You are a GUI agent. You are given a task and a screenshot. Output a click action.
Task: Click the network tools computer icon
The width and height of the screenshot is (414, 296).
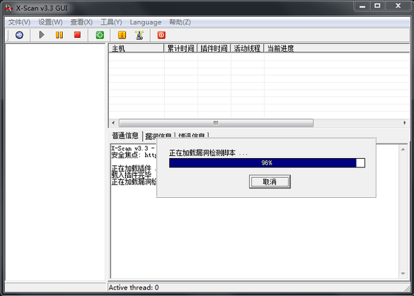point(139,35)
